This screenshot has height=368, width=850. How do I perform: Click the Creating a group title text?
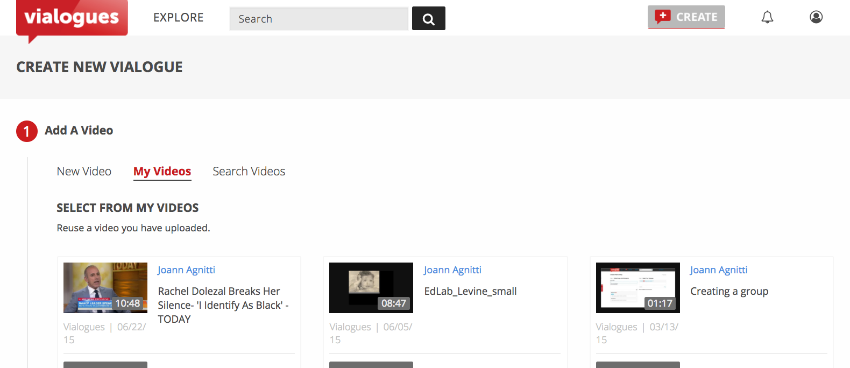[729, 291]
